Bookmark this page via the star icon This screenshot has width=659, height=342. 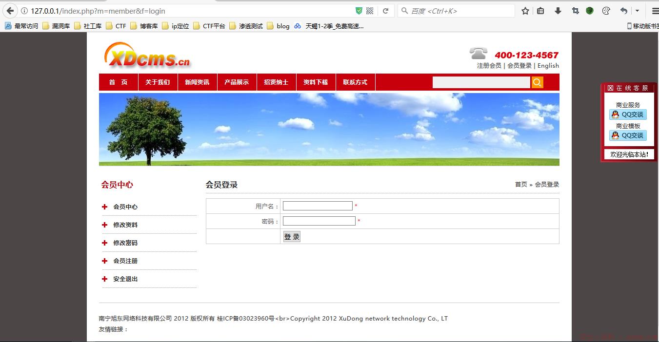click(x=525, y=10)
